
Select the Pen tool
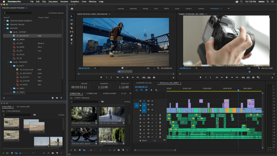point(72,35)
